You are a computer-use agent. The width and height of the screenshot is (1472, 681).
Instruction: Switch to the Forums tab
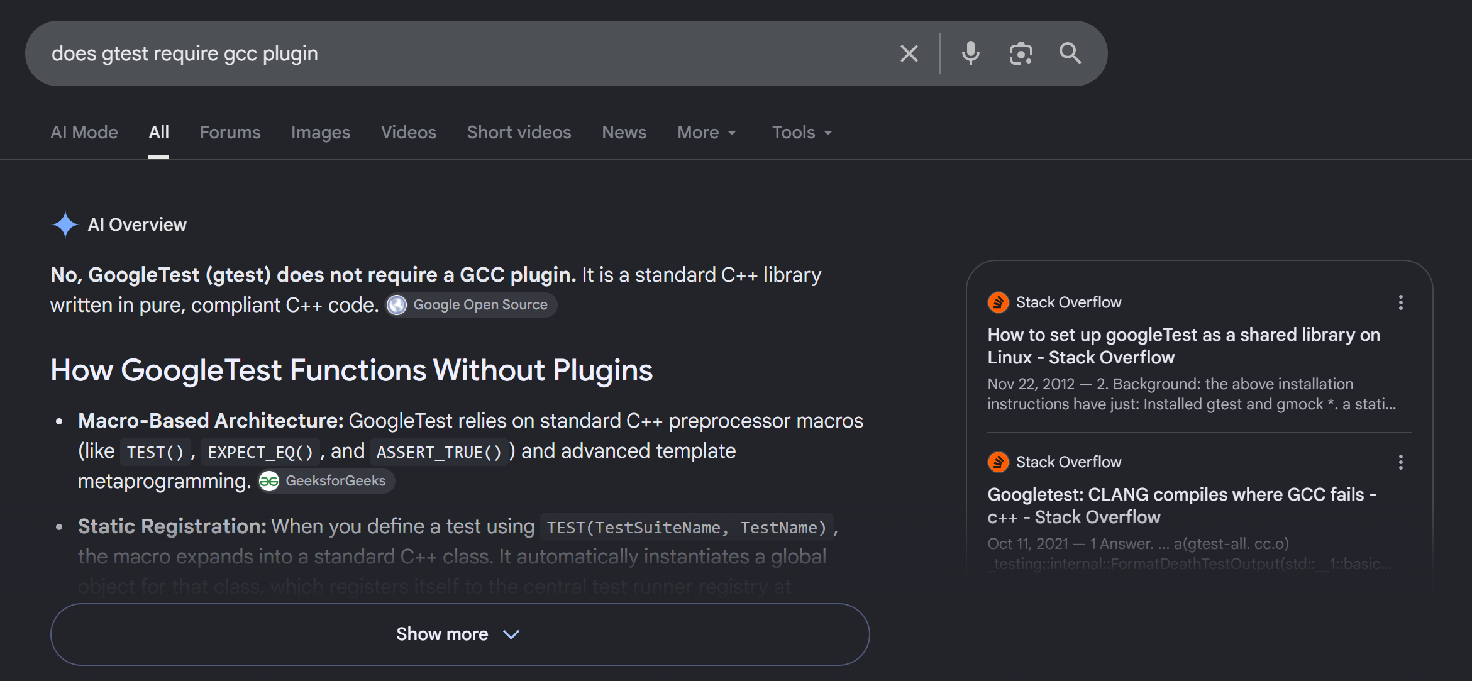click(x=230, y=133)
